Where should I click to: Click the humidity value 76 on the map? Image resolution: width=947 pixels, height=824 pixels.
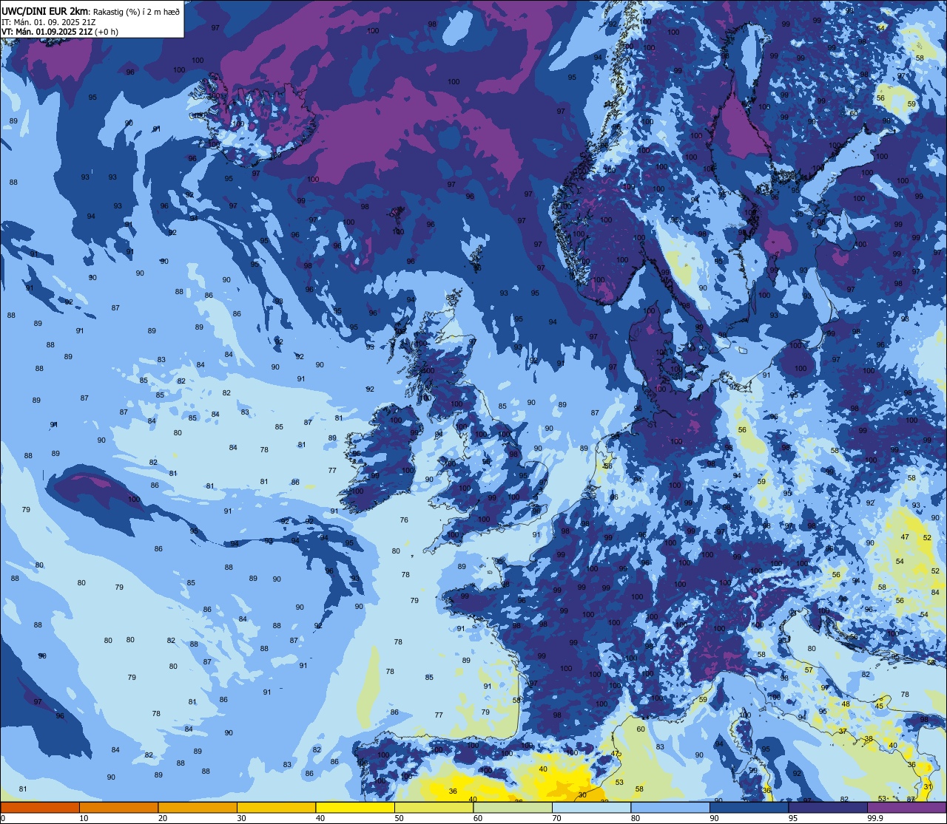(x=404, y=520)
